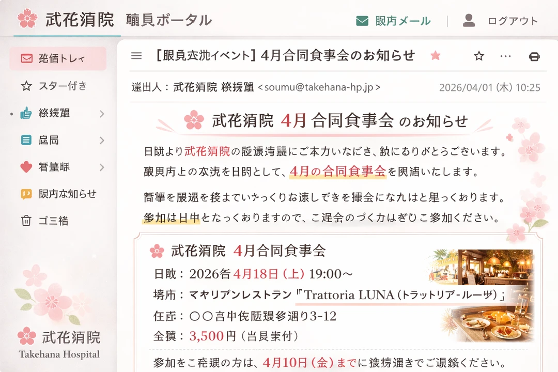Select the inbox tray item with envelope
558x372 pixels.
58,58
